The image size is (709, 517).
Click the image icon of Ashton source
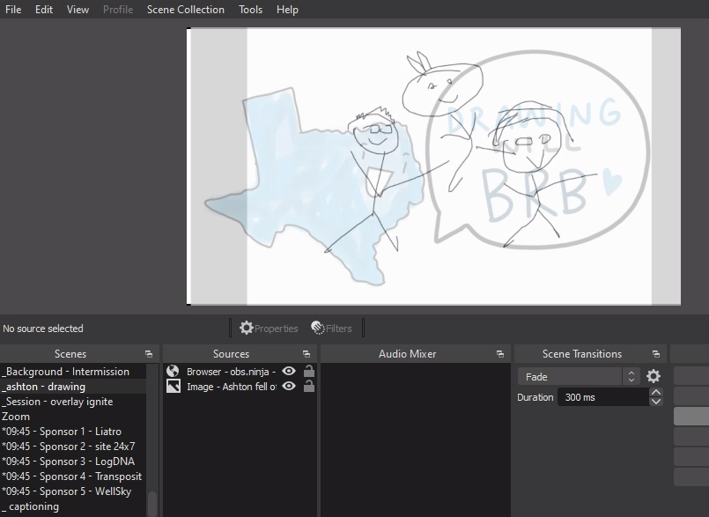(x=174, y=387)
